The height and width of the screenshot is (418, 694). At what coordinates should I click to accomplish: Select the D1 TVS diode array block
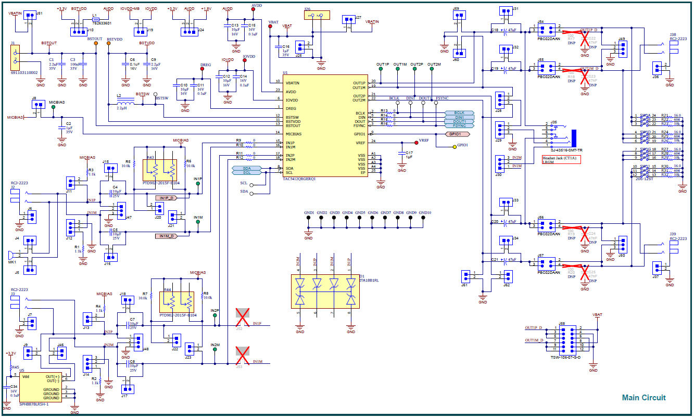pos(325,292)
